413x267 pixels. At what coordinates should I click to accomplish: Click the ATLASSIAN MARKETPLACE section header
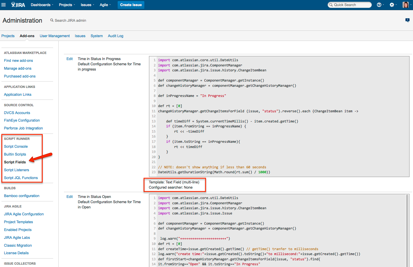point(25,53)
